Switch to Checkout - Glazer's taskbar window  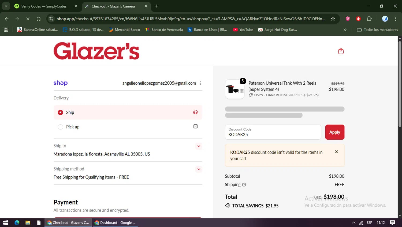[68, 223]
